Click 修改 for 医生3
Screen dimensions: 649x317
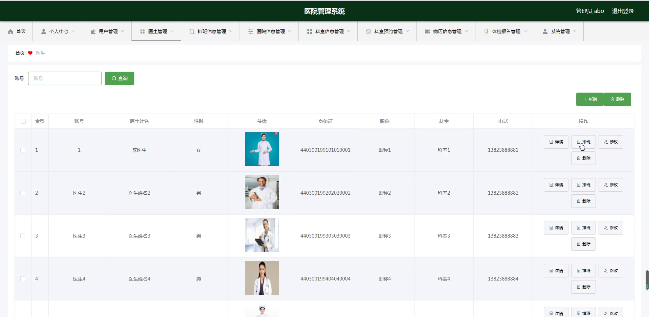(x=611, y=228)
